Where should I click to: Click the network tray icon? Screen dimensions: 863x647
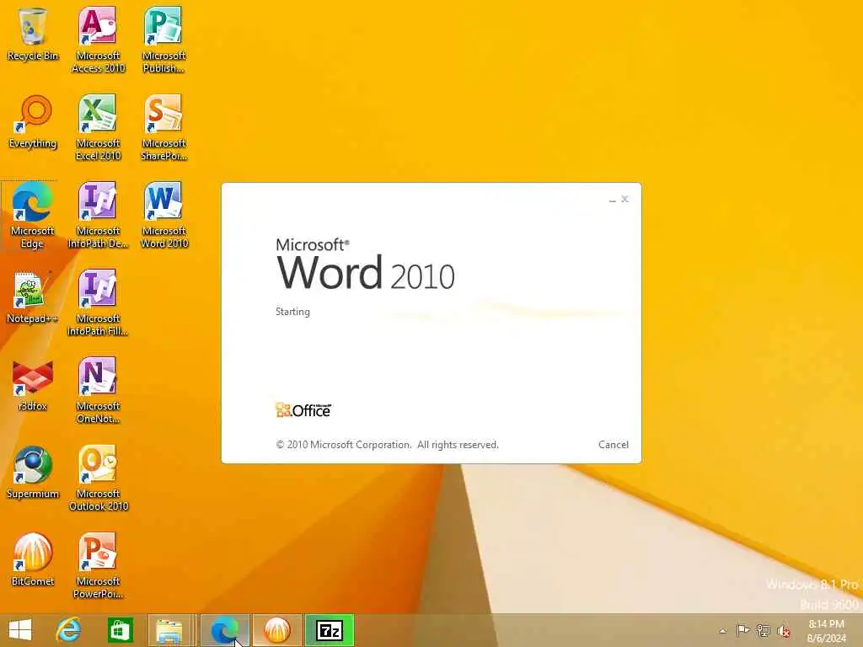coord(763,630)
